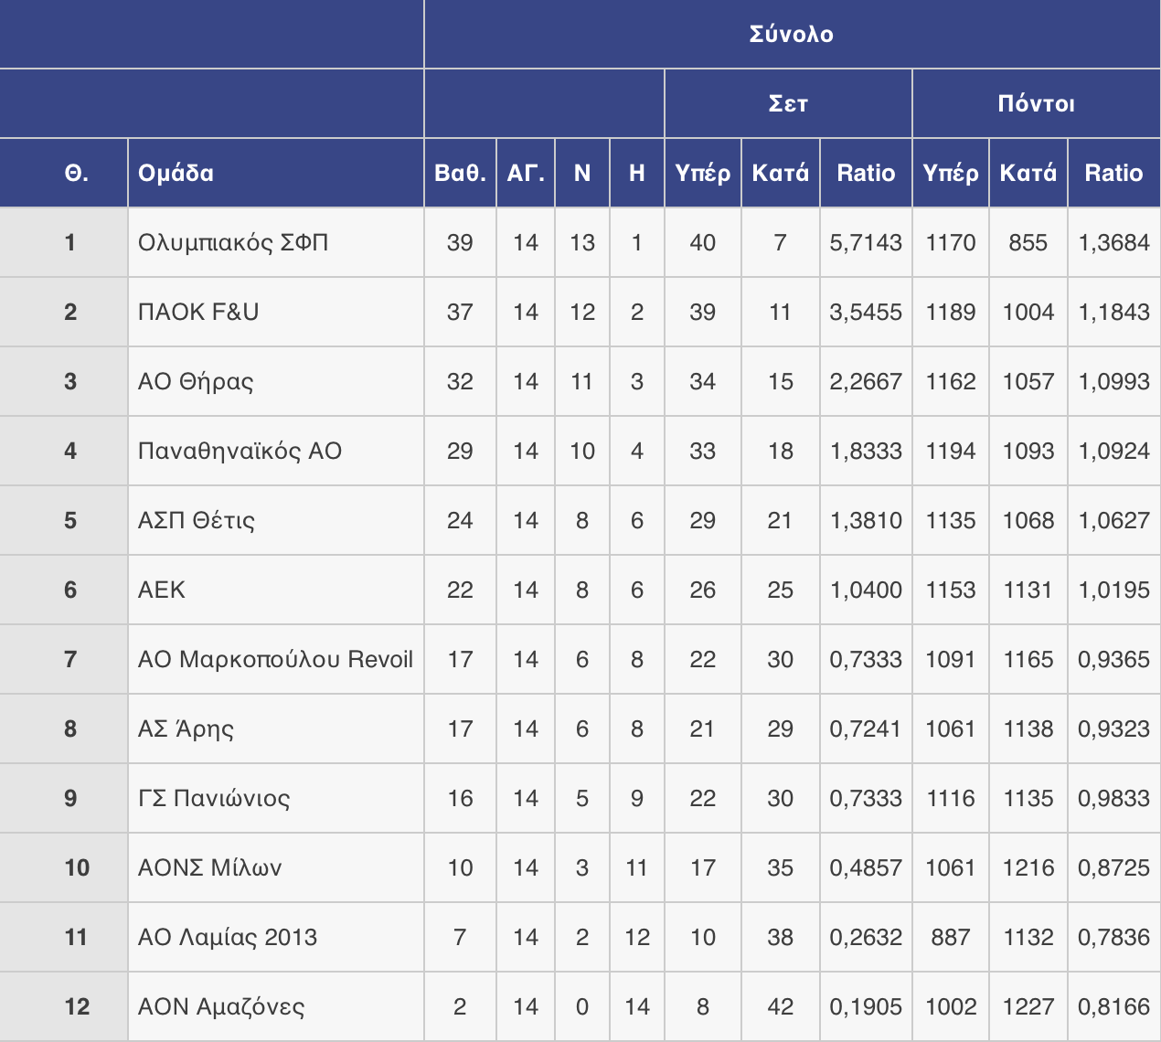
Task: Click set ratio 0,1905
Action: (x=866, y=1006)
